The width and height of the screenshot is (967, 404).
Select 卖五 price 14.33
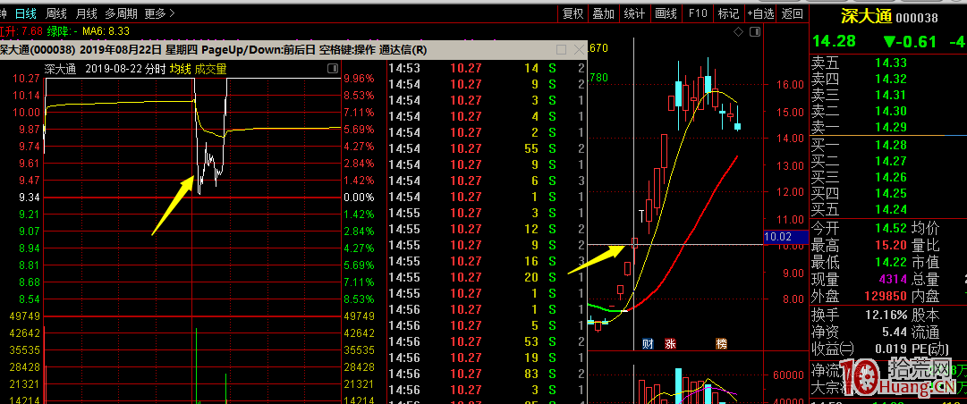point(891,63)
